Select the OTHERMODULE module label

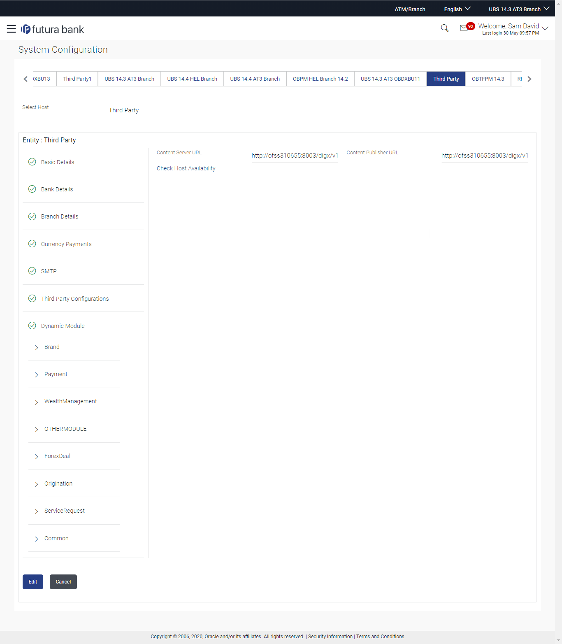tap(65, 429)
